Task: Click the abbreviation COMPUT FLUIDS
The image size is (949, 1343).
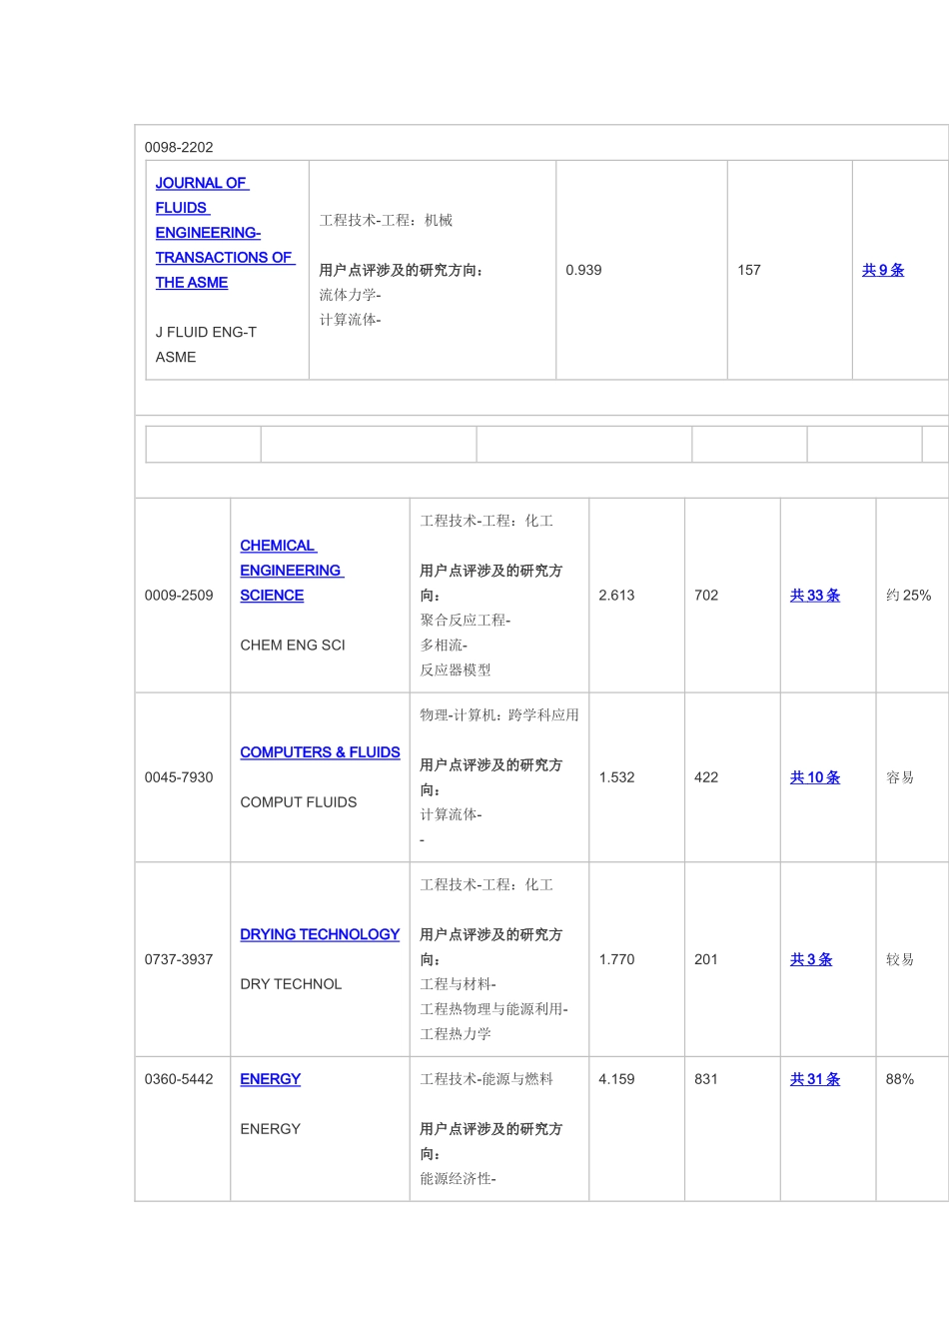Action: click(299, 802)
